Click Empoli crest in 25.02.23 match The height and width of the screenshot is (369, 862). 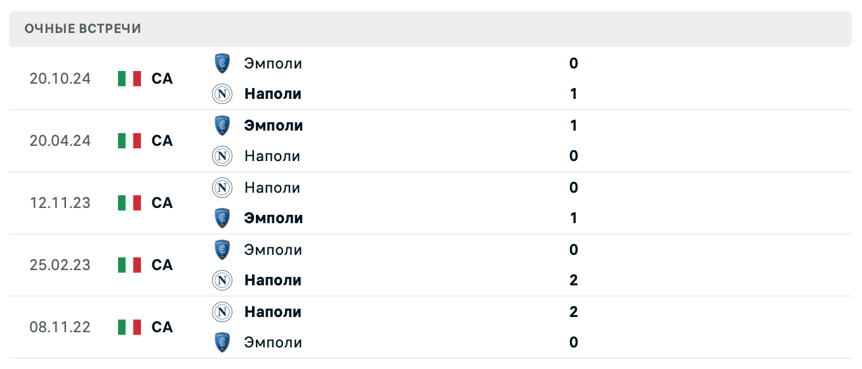222,250
